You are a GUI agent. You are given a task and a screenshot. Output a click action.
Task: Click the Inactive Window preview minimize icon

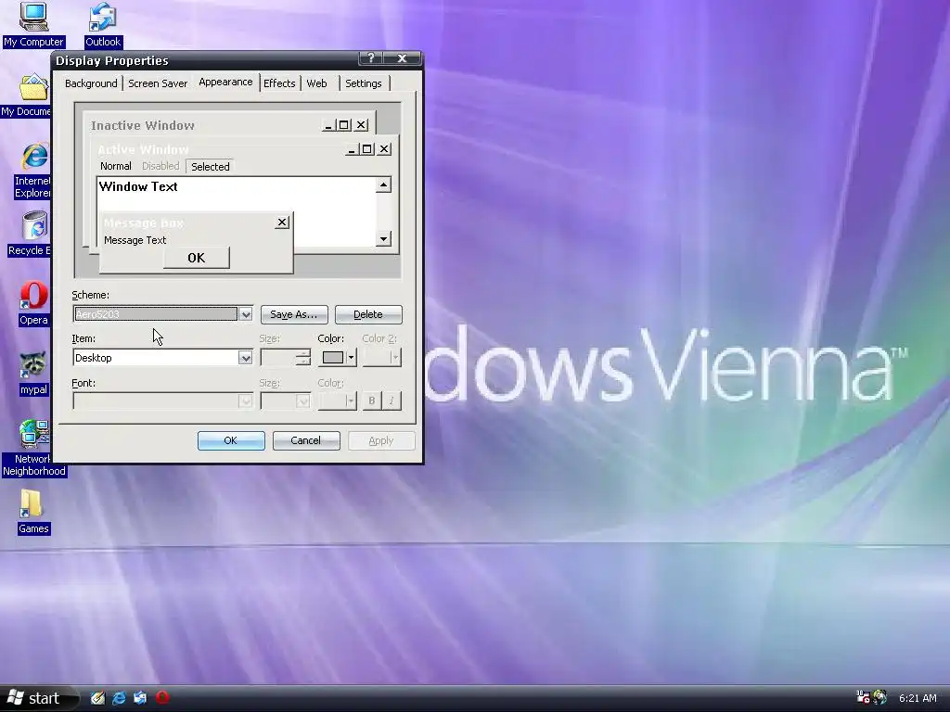(x=328, y=125)
